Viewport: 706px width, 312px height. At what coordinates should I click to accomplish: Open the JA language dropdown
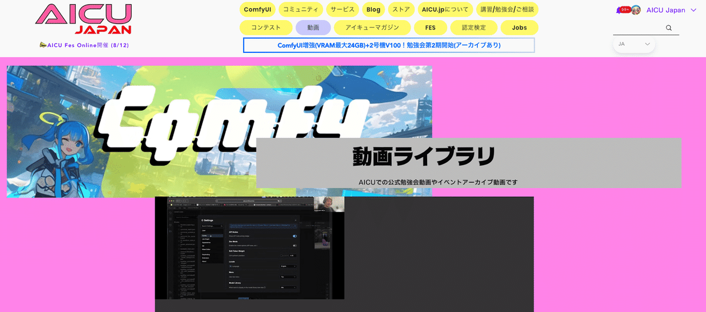point(634,44)
